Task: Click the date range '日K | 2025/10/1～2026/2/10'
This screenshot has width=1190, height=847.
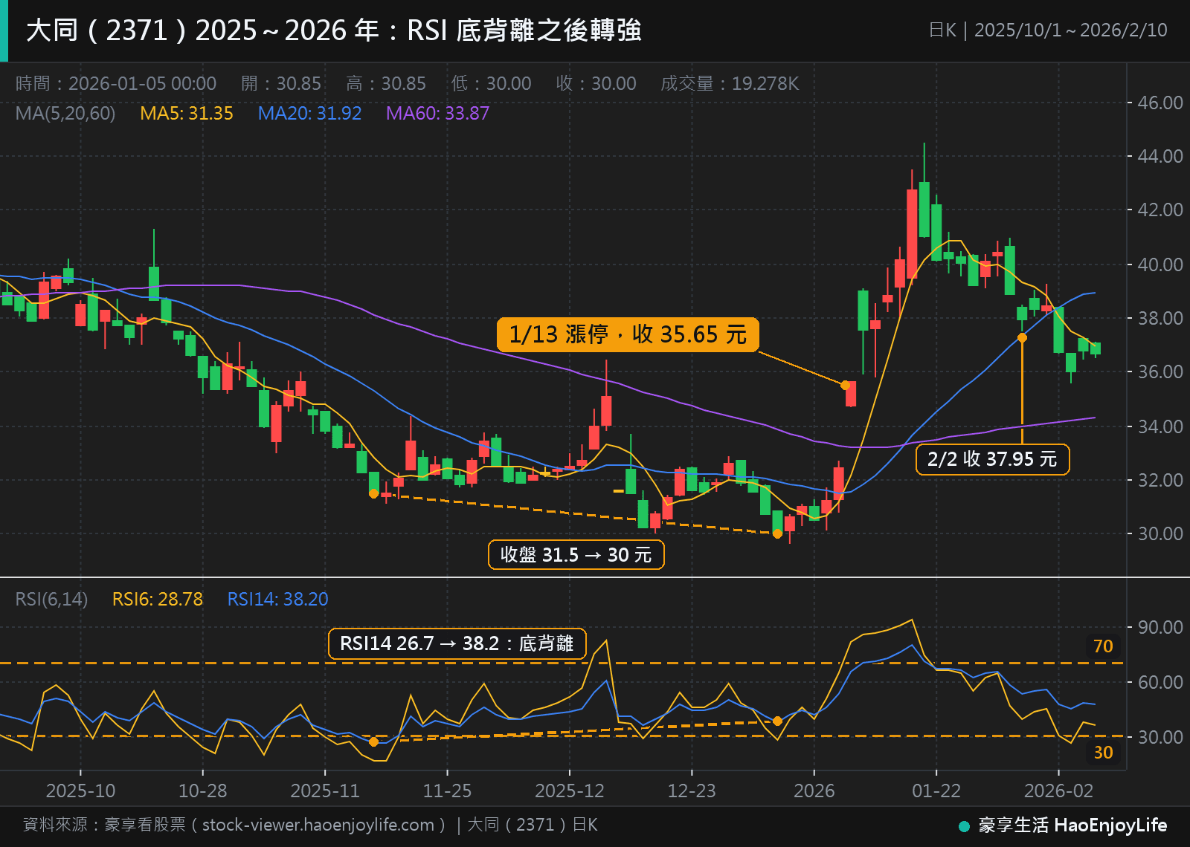Action: point(1048,30)
